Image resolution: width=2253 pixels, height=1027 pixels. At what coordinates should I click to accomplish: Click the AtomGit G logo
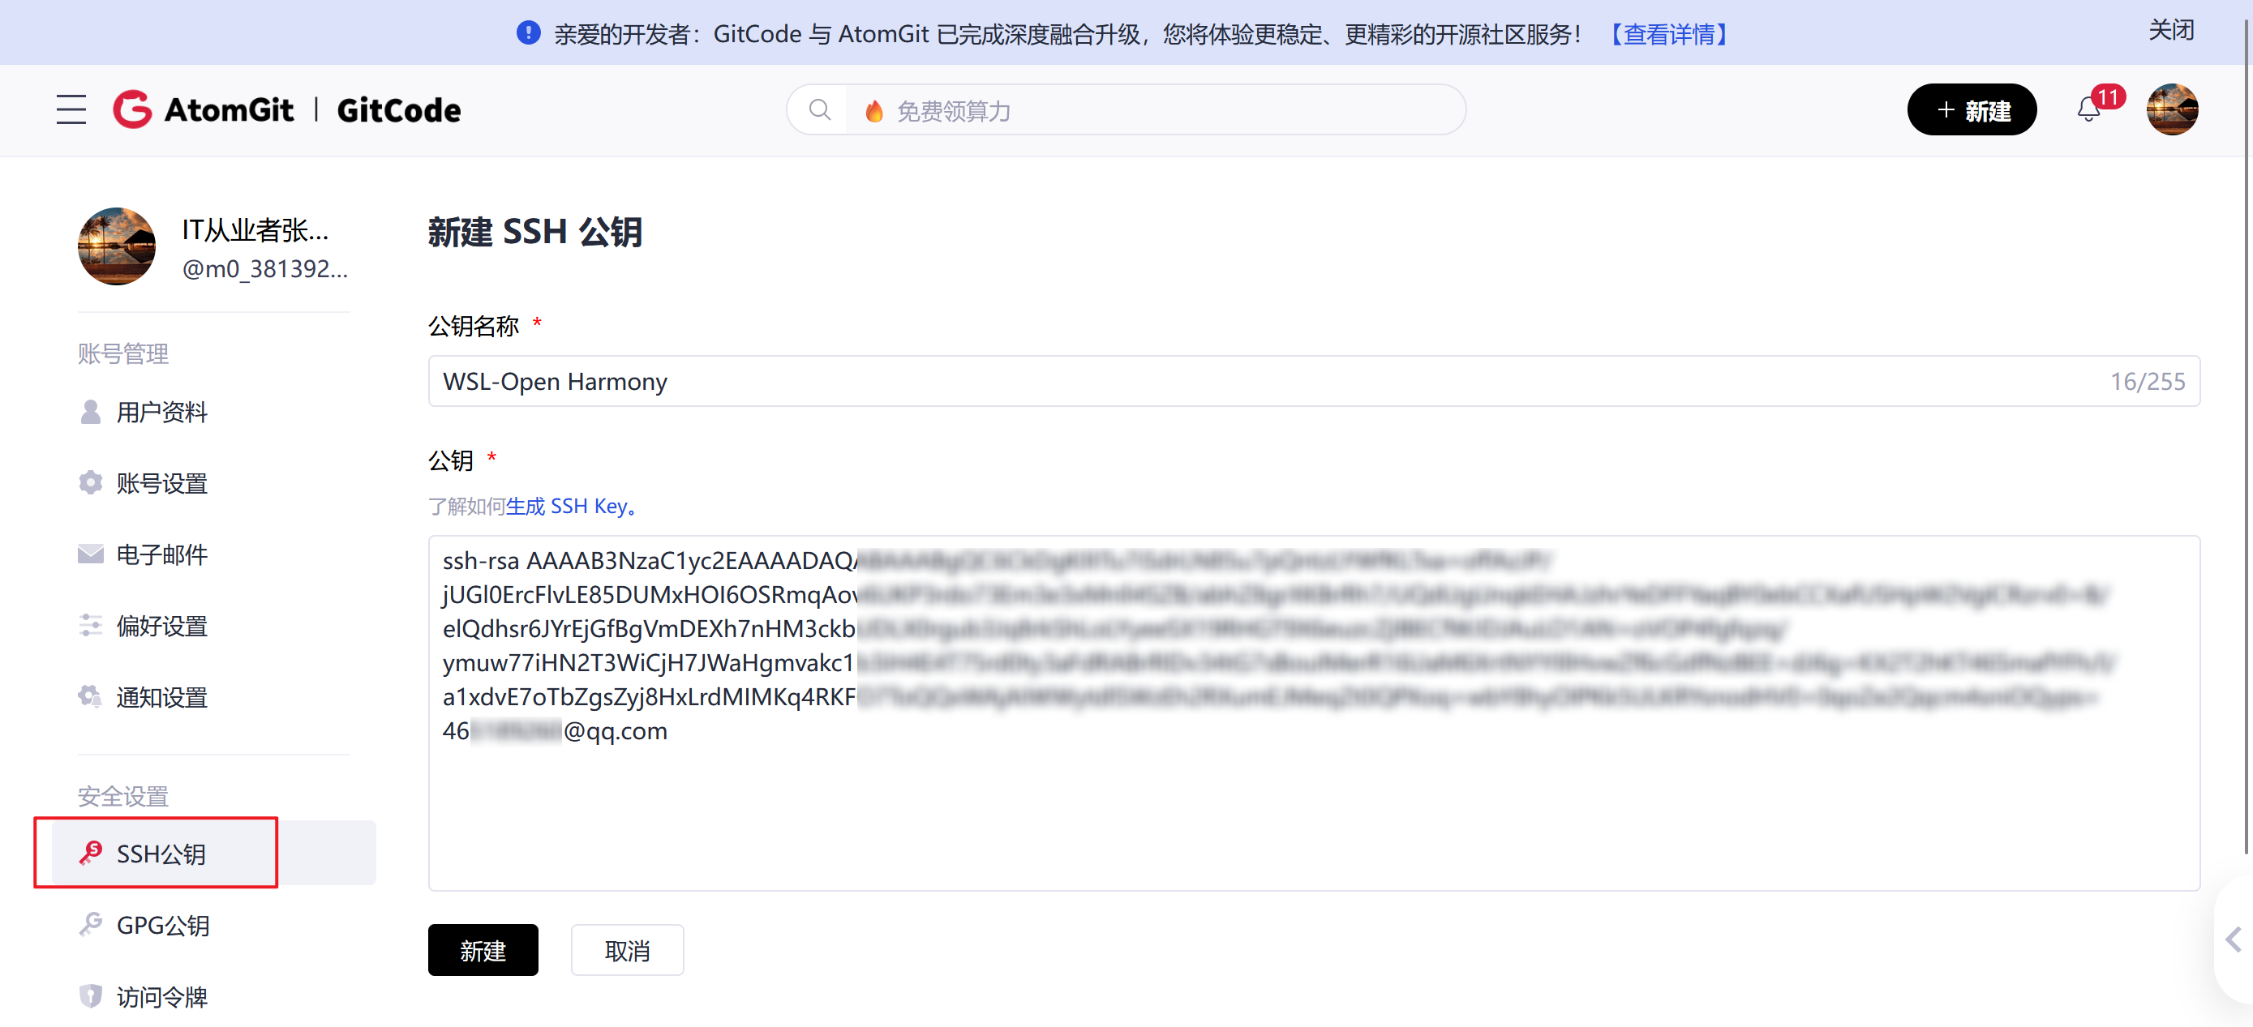pos(132,110)
